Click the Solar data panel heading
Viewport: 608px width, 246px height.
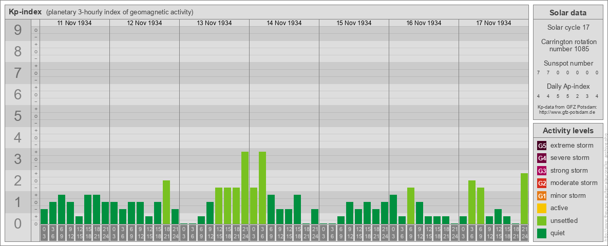coord(567,12)
